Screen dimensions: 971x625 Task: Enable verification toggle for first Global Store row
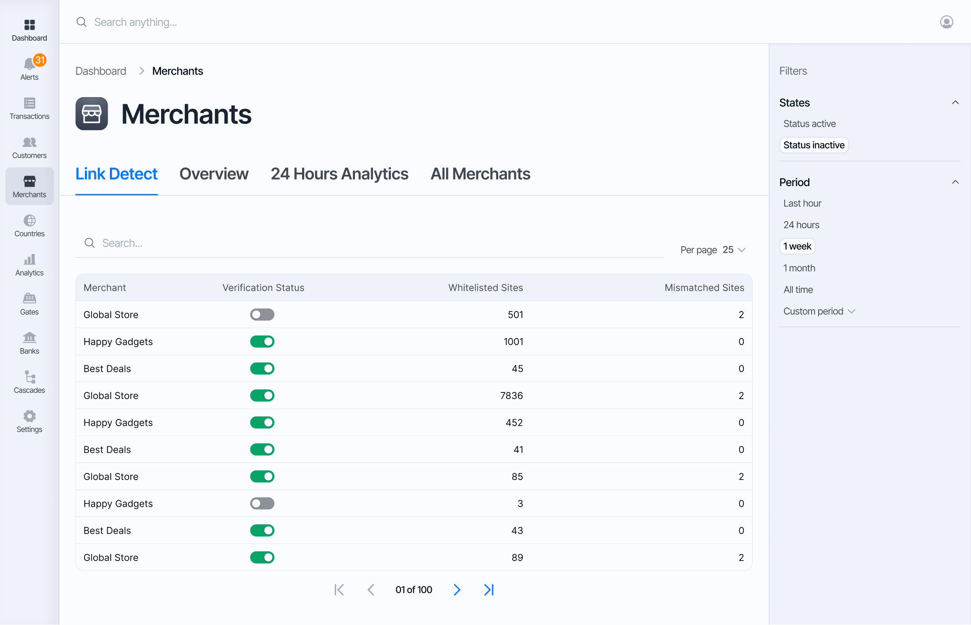pyautogui.click(x=262, y=315)
